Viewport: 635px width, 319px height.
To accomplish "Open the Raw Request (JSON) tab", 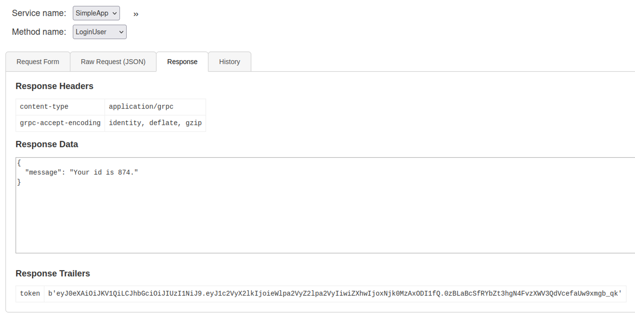I will click(x=113, y=62).
